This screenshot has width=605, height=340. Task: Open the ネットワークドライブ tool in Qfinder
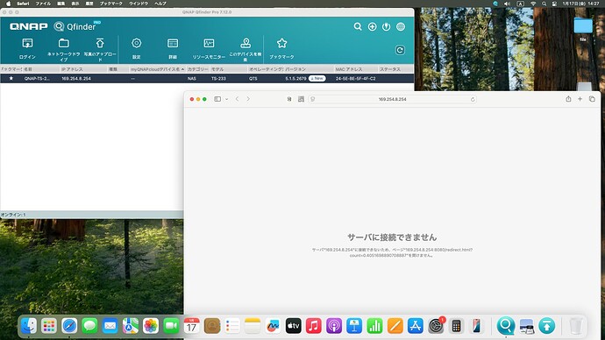coord(64,49)
